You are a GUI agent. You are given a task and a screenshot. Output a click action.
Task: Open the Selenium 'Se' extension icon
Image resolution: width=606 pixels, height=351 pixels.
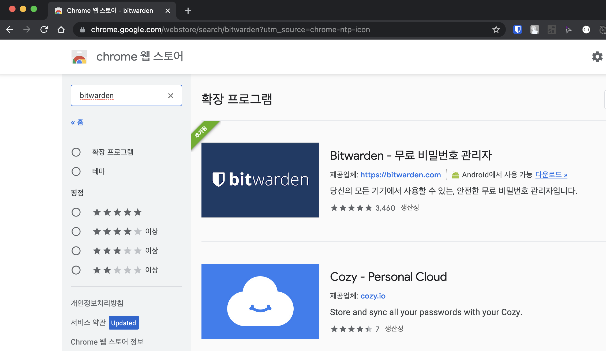pyautogui.click(x=552, y=29)
